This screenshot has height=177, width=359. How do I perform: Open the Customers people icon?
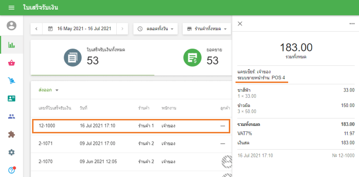(x=11, y=117)
